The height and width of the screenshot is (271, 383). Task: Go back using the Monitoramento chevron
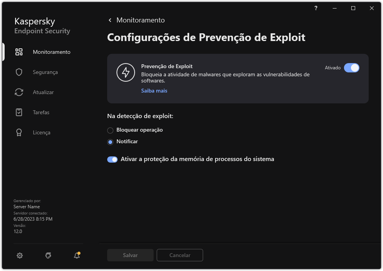pos(110,20)
